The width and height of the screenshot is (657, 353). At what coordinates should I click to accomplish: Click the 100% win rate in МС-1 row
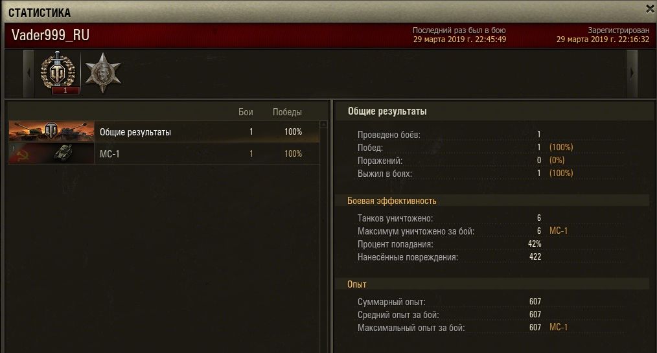click(293, 154)
